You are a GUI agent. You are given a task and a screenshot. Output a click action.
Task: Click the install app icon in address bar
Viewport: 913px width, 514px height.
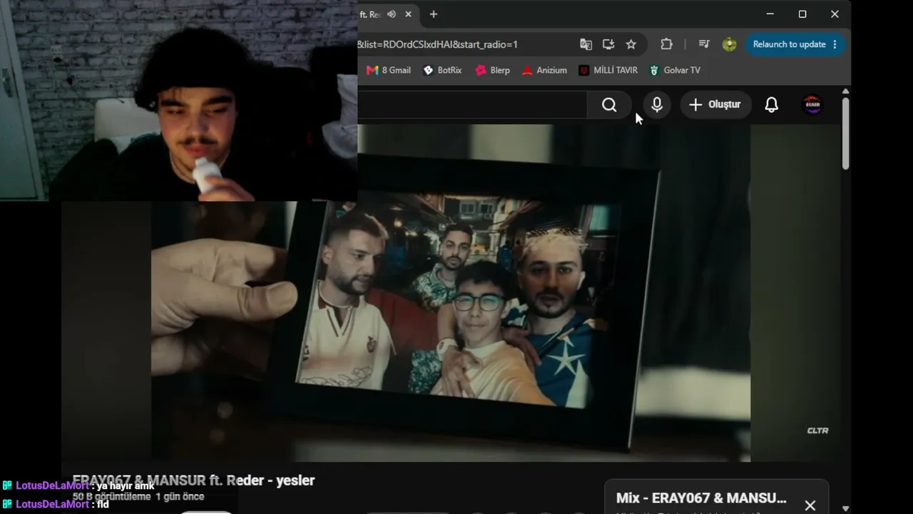[x=608, y=44]
